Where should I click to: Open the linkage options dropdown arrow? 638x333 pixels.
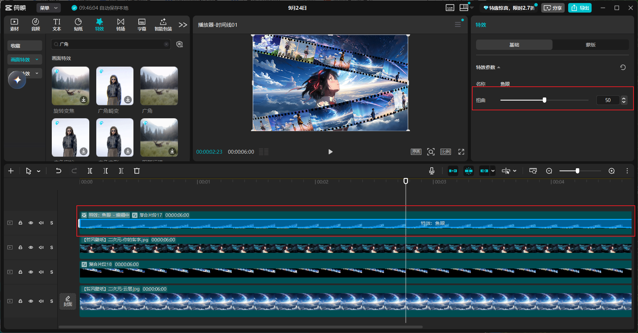point(493,171)
